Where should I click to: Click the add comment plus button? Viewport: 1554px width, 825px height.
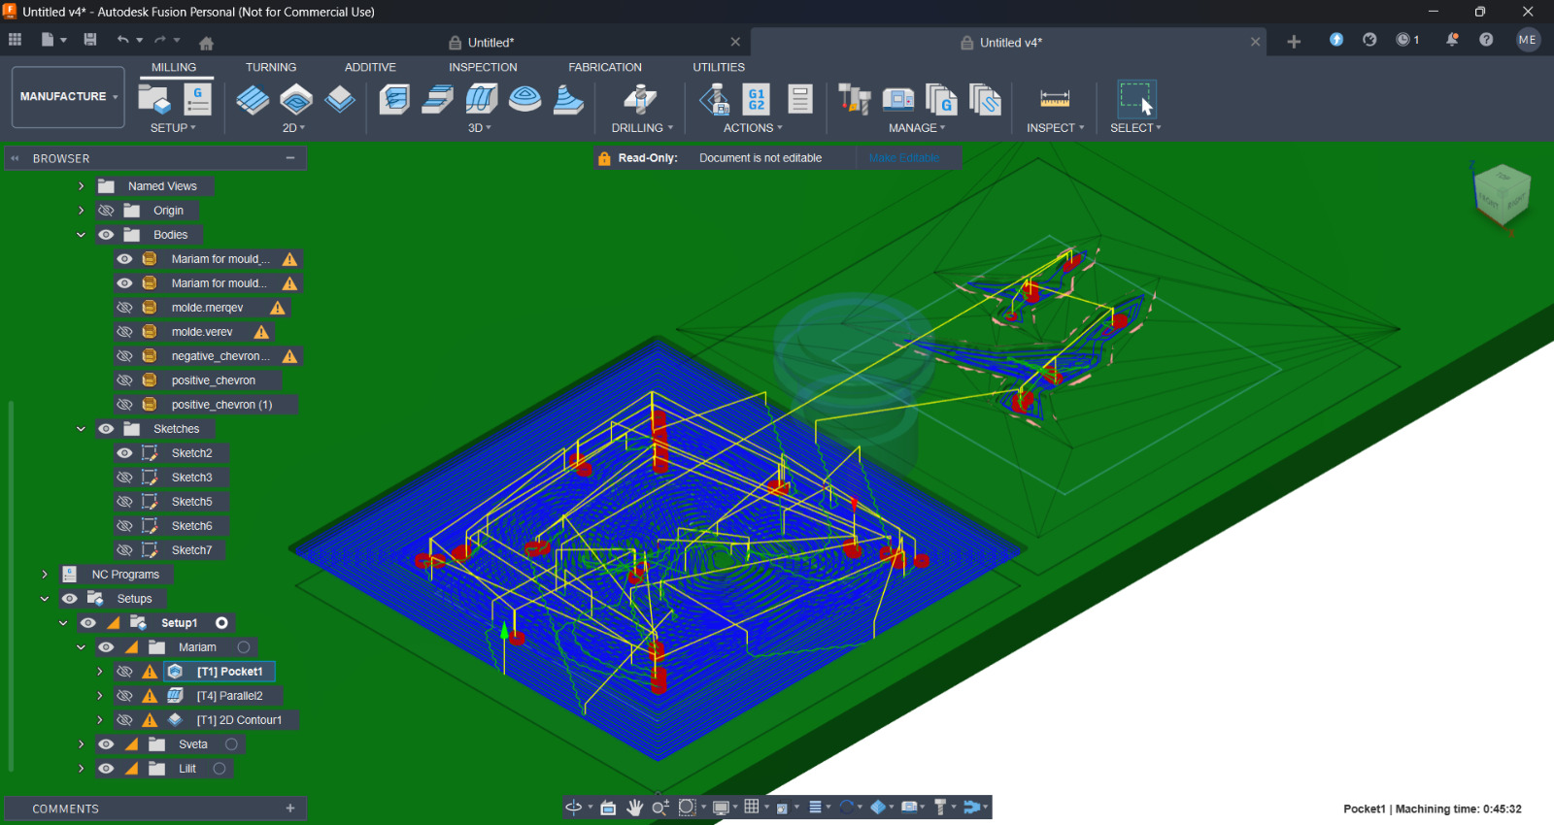tap(289, 808)
